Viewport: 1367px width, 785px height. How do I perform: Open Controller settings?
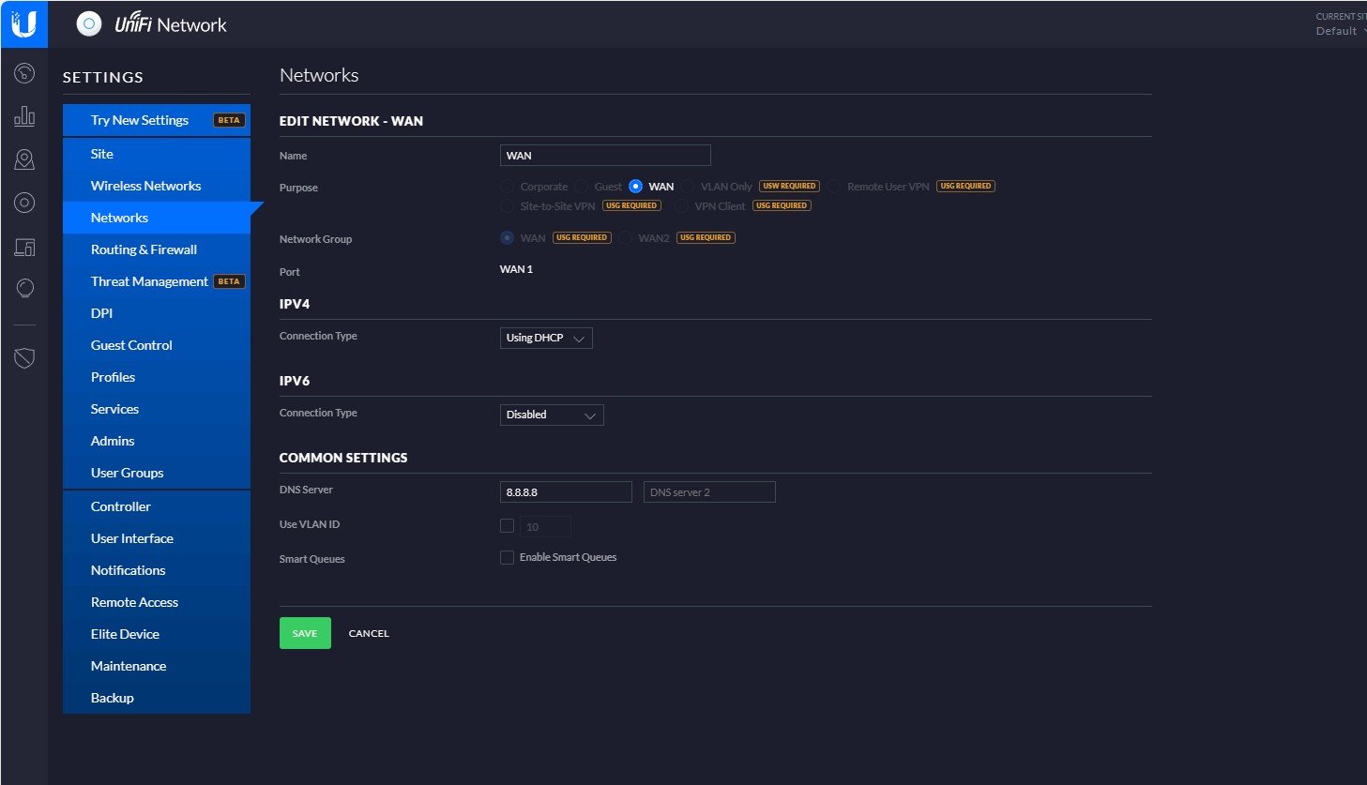(x=157, y=506)
